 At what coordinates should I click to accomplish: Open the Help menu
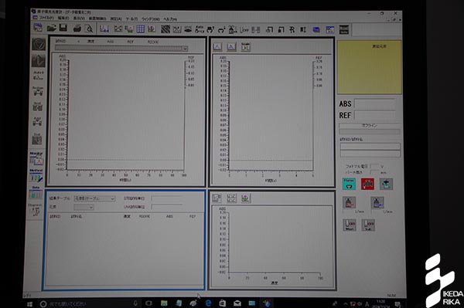pyautogui.click(x=170, y=19)
